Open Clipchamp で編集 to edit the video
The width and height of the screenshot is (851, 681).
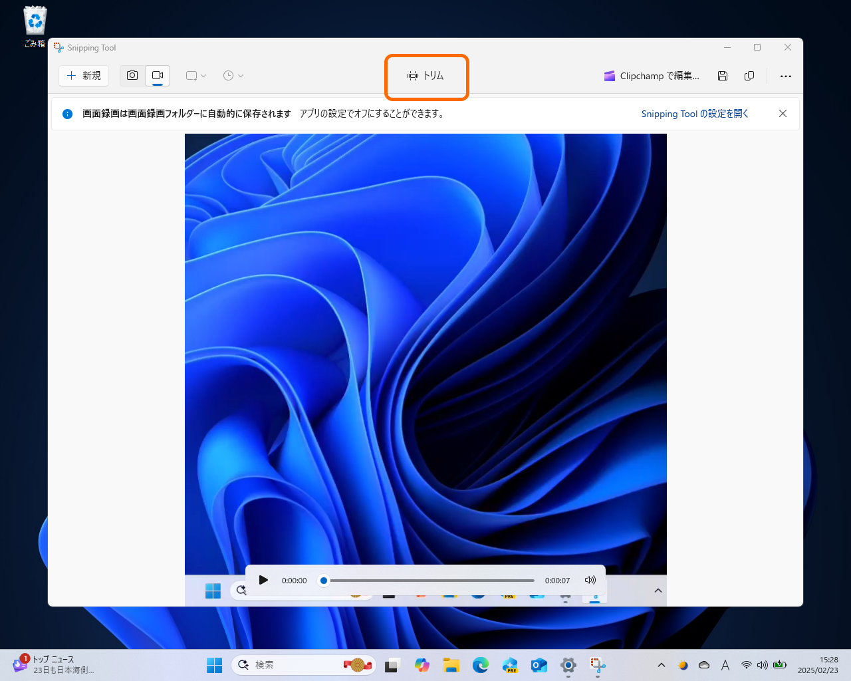click(652, 76)
